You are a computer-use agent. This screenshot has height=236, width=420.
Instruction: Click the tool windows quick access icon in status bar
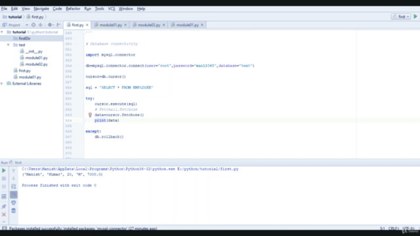(5, 228)
